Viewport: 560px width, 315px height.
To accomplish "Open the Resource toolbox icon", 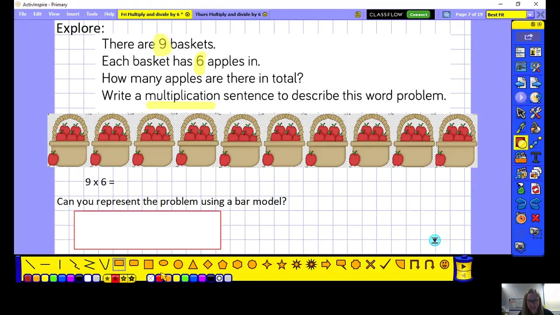I will coord(520,158).
